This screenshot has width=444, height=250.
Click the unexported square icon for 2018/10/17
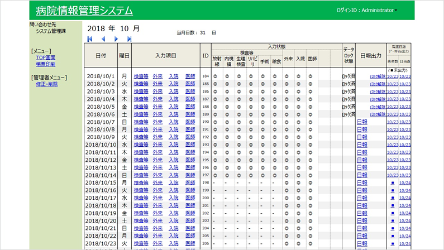click(393, 198)
